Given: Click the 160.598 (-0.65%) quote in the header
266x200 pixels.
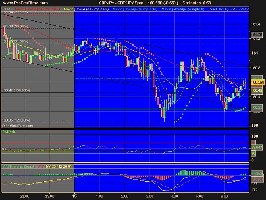Looking at the screenshot, I should pos(163,3).
